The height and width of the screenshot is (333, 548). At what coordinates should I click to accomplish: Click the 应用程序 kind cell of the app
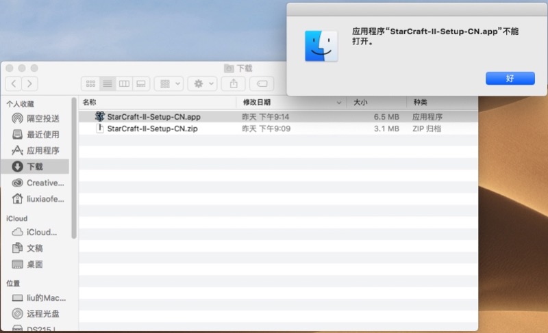[x=427, y=117]
